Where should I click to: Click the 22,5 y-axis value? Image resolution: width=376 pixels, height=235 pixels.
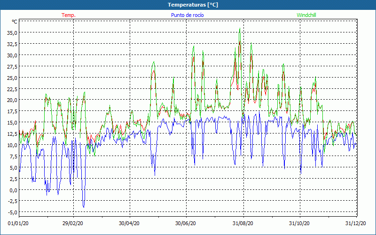pos(12,89)
